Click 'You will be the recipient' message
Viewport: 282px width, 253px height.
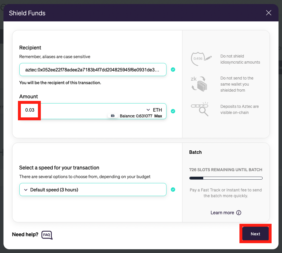point(60,83)
